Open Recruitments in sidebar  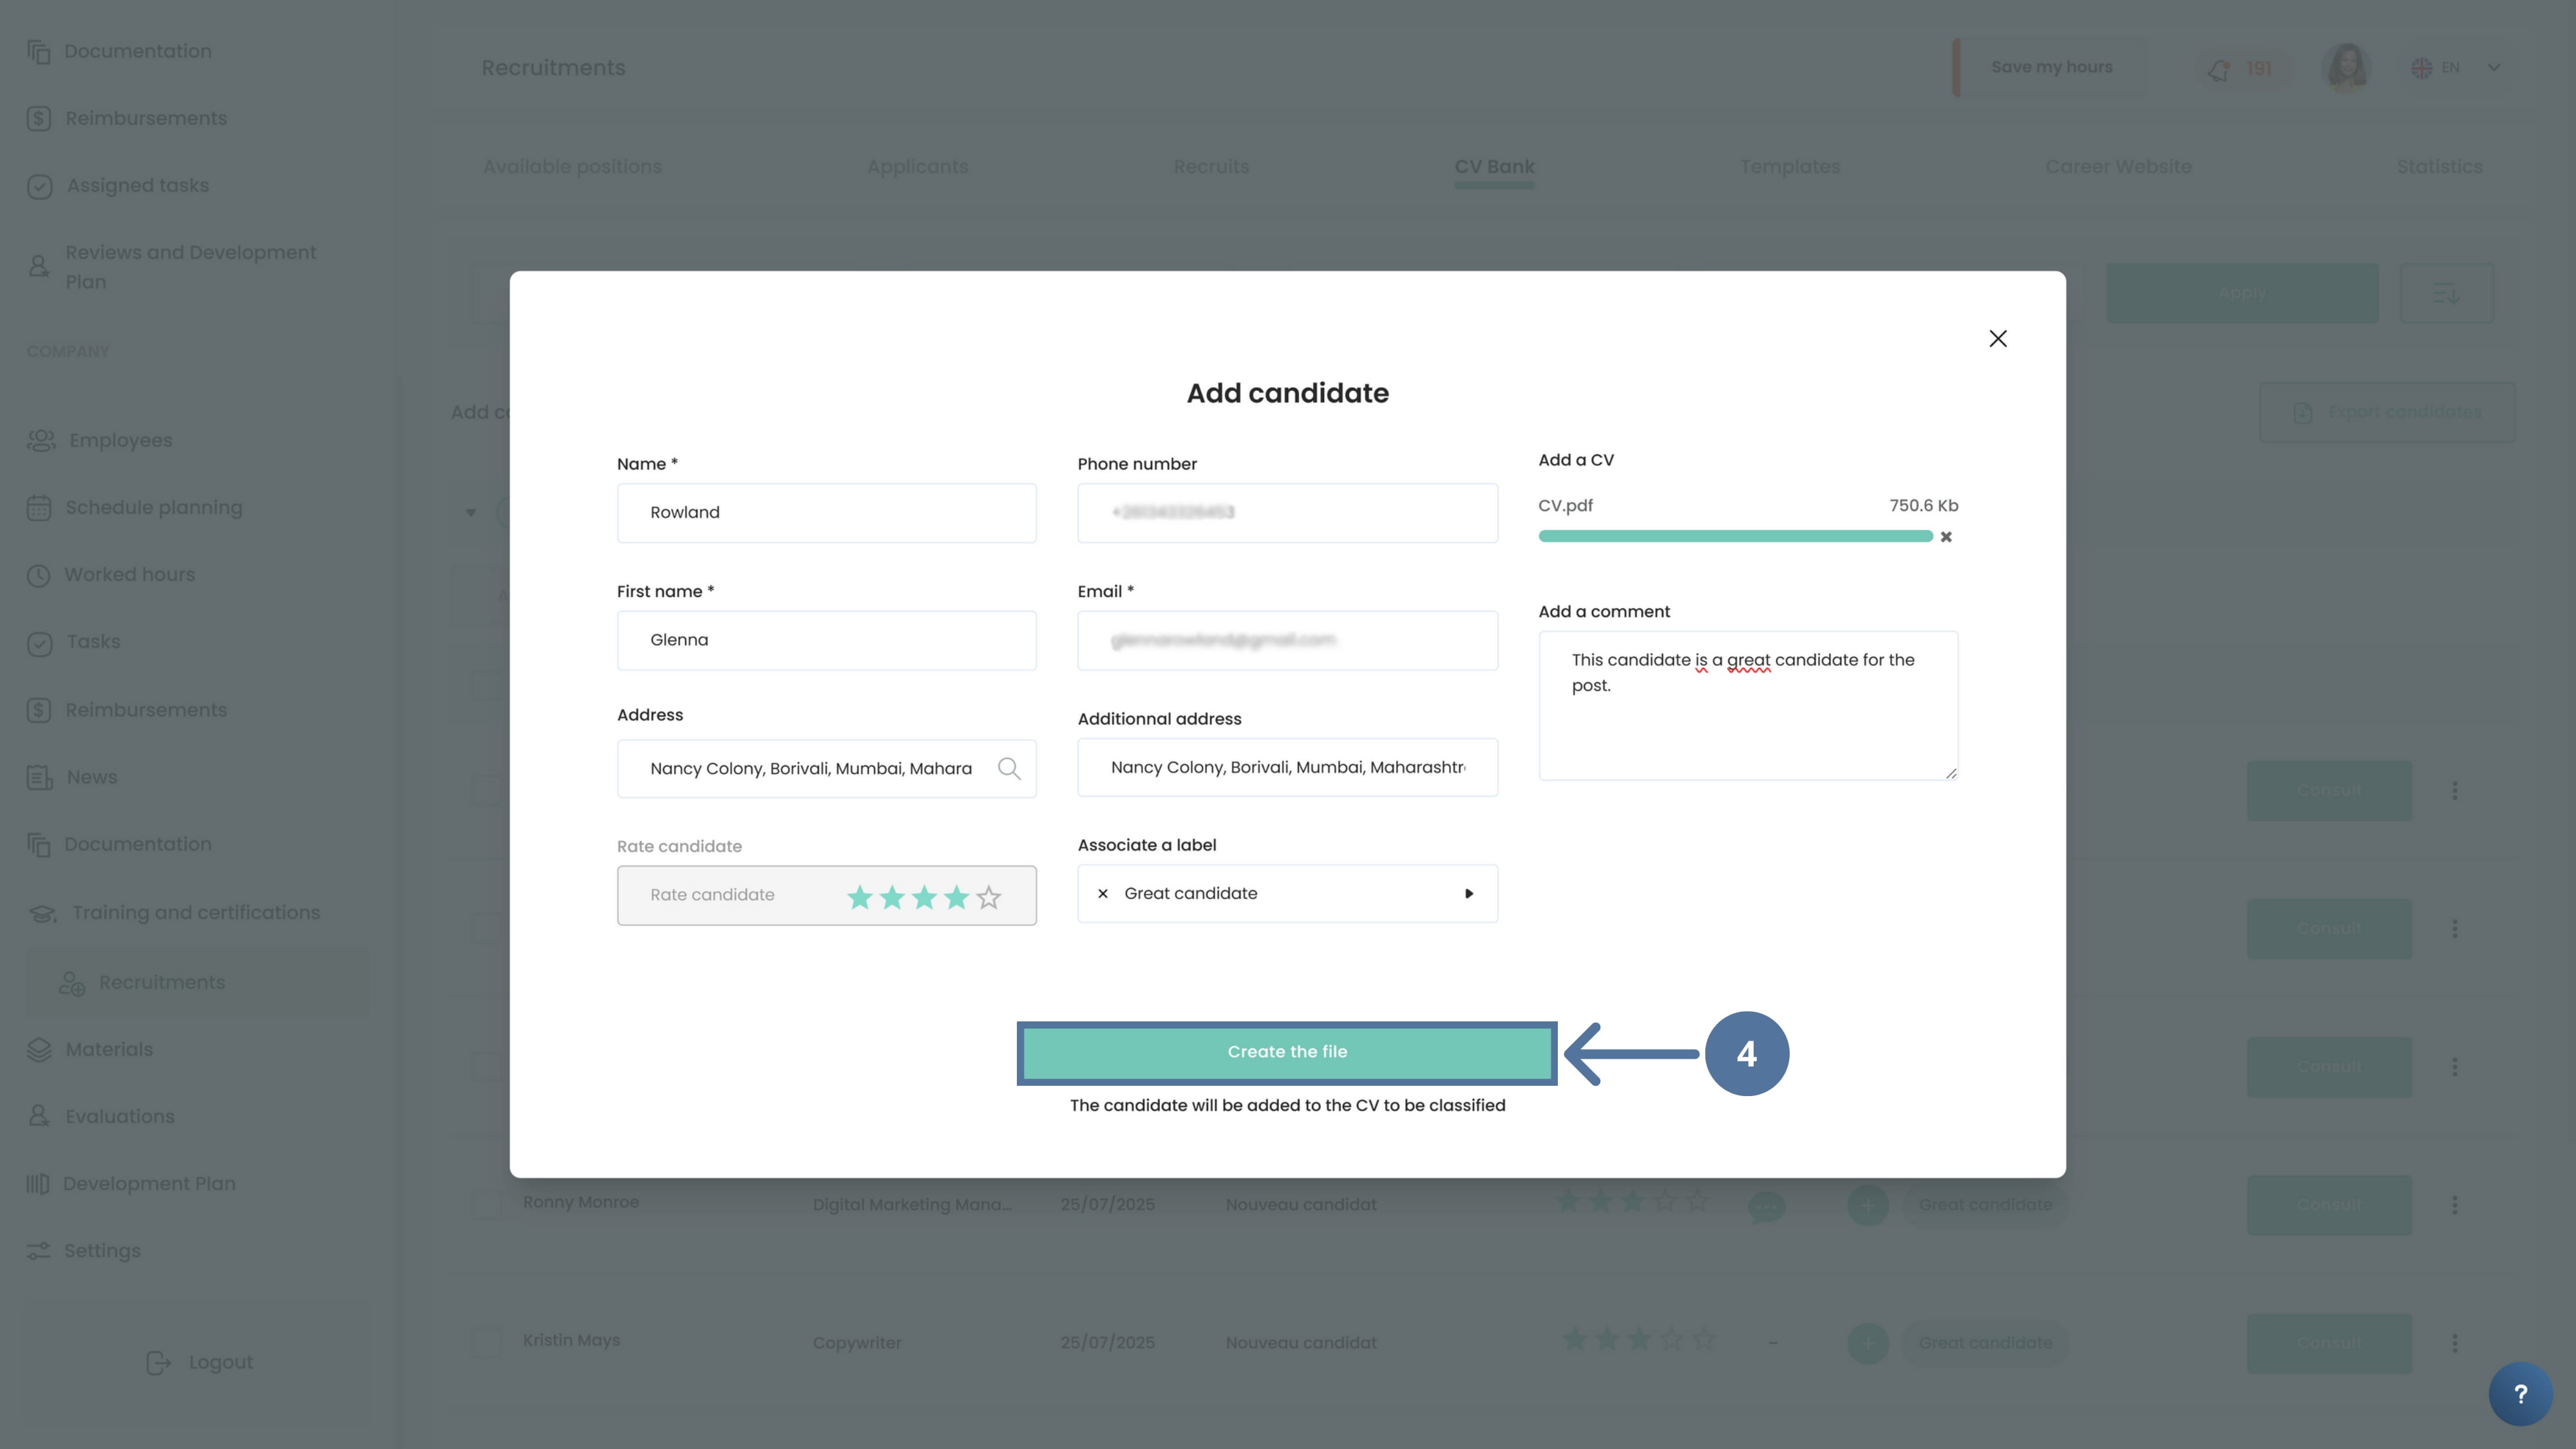click(198, 983)
